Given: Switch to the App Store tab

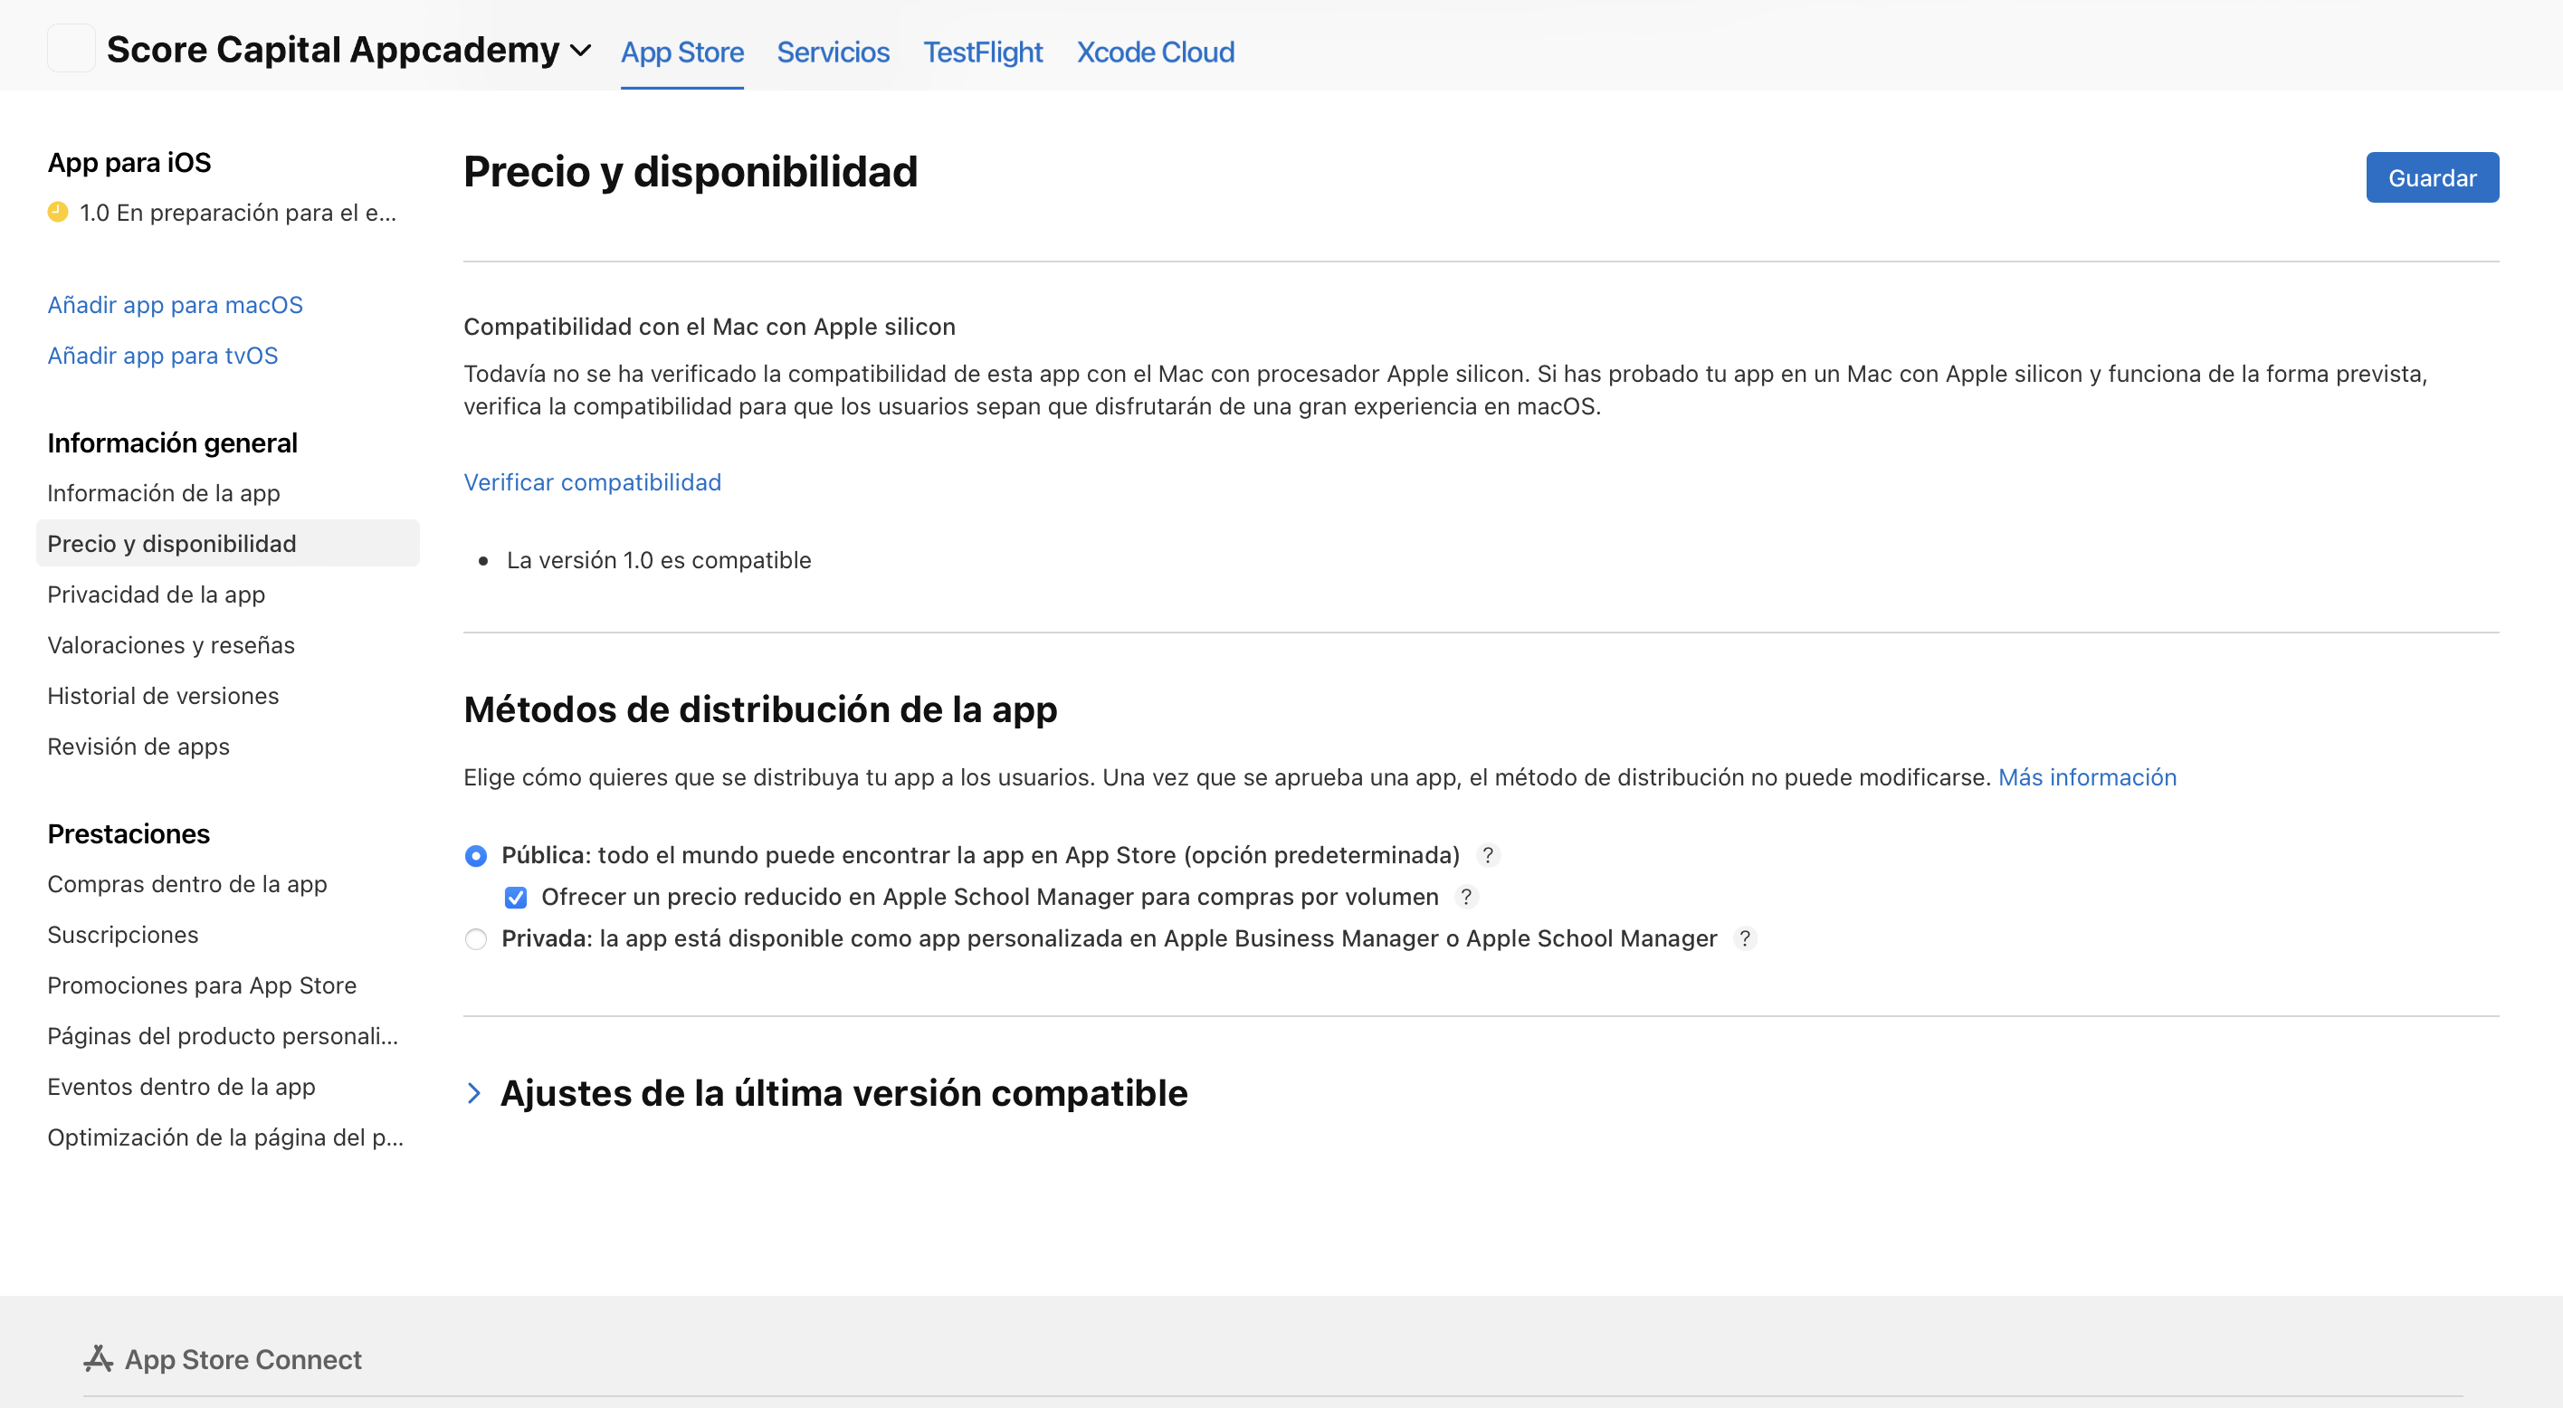Looking at the screenshot, I should coord(682,52).
